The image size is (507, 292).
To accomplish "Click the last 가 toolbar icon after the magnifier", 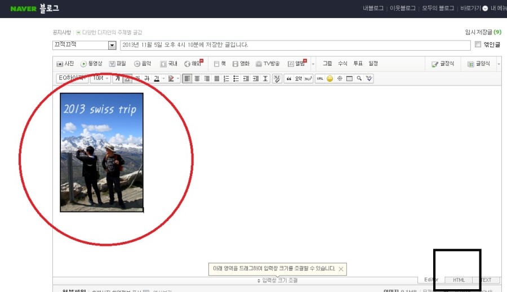I will (369, 79).
